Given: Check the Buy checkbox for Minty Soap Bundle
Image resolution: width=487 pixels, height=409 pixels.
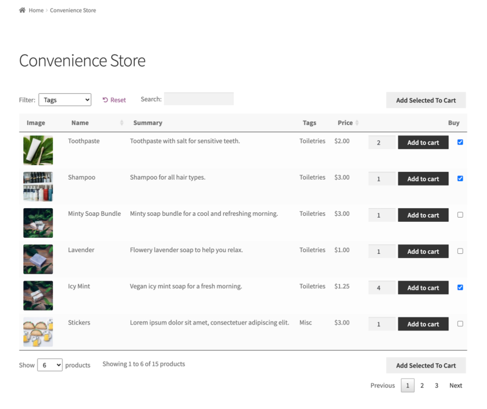Looking at the screenshot, I should (x=460, y=215).
